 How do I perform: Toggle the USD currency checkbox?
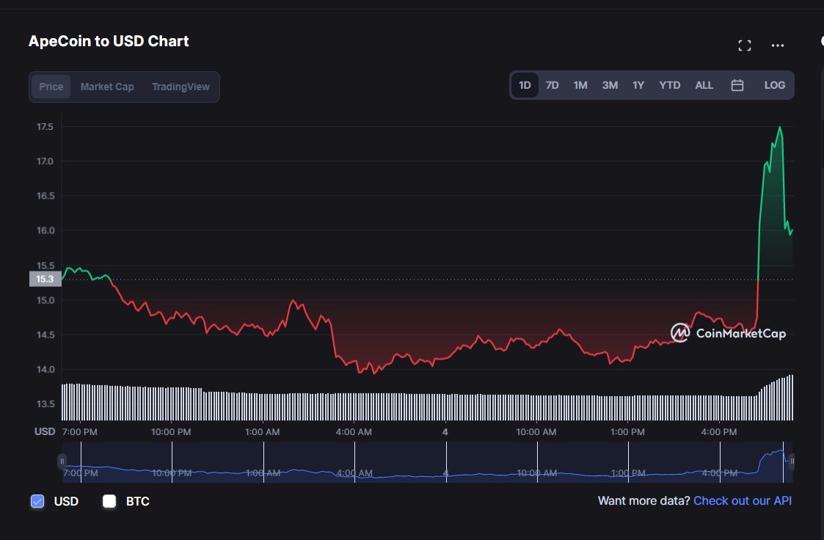coord(37,501)
